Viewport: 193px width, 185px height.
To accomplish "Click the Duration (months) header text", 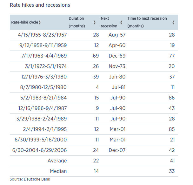I will click(x=77, y=22).
